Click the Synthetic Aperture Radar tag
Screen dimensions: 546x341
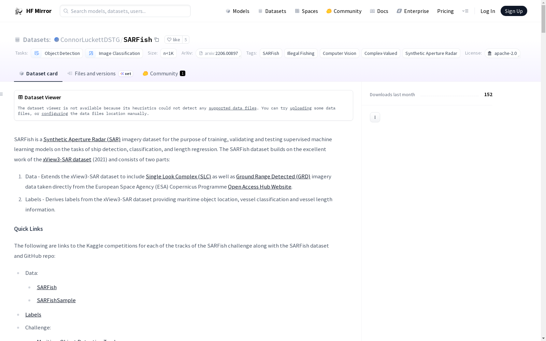(431, 53)
